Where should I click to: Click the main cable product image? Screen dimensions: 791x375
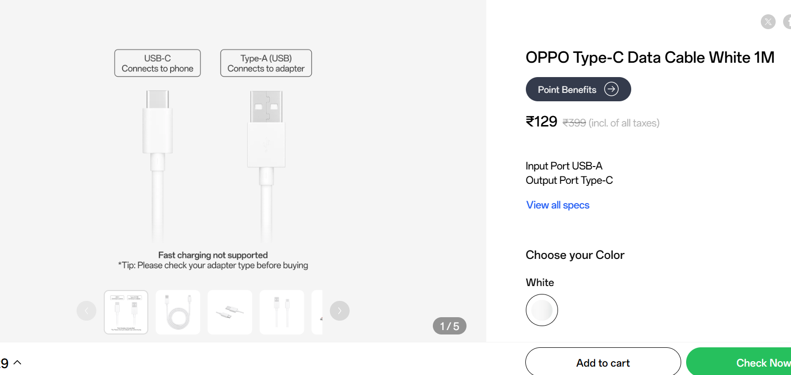pyautogui.click(x=213, y=158)
